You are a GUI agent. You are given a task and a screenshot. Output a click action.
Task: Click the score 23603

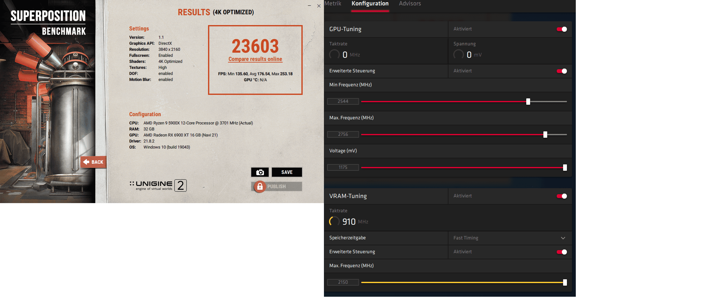[255, 46]
